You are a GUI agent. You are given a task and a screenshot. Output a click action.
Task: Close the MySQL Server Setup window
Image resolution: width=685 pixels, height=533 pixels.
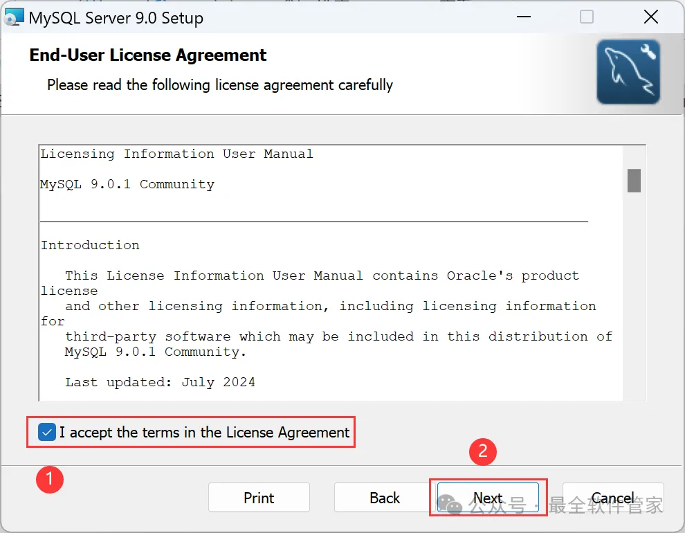[x=651, y=17]
